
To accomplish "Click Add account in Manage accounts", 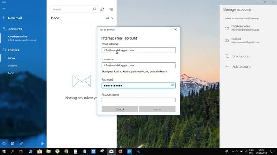I will coord(242,66).
